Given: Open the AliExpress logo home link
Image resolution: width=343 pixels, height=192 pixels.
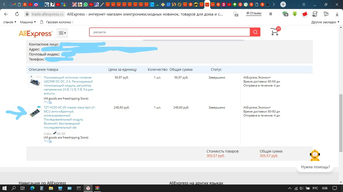Looking at the screenshot, I should 36,33.
